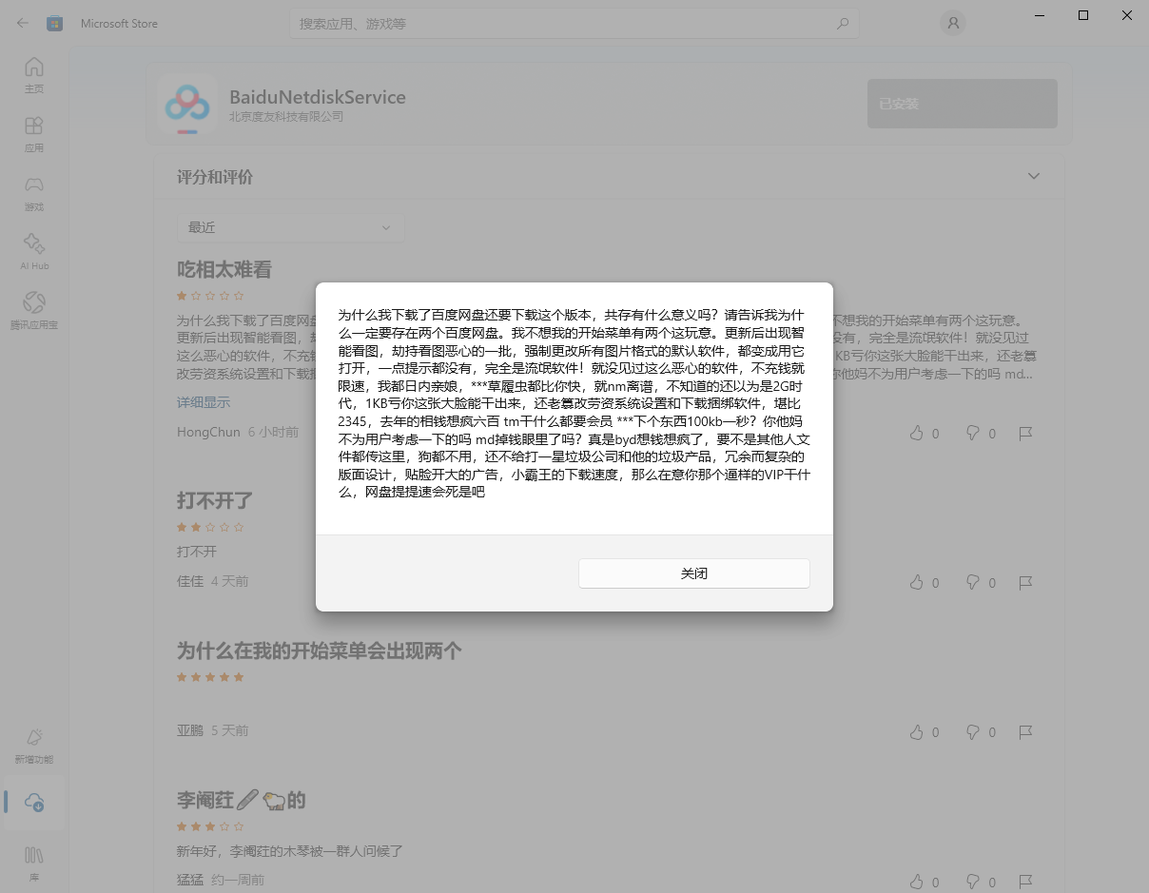Click publisher 北京度友科技有限公司
The height and width of the screenshot is (893, 1149).
coord(286,117)
